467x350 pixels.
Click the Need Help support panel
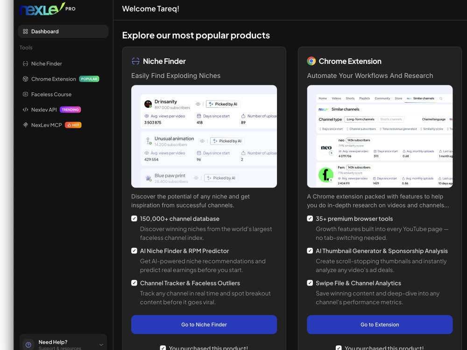point(63,343)
